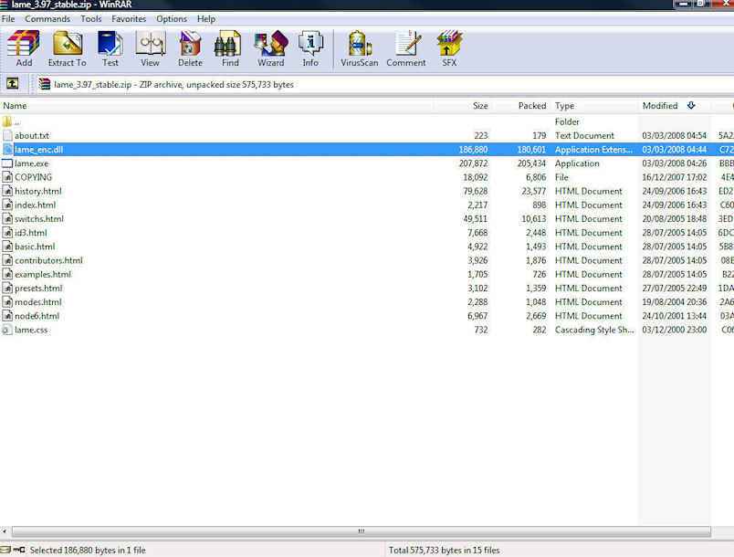Select the node6.html file name
The image size is (734, 557).
tap(37, 316)
